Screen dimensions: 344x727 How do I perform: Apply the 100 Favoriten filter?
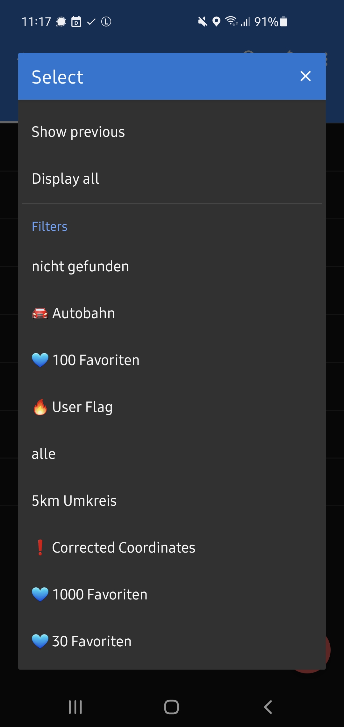point(96,360)
